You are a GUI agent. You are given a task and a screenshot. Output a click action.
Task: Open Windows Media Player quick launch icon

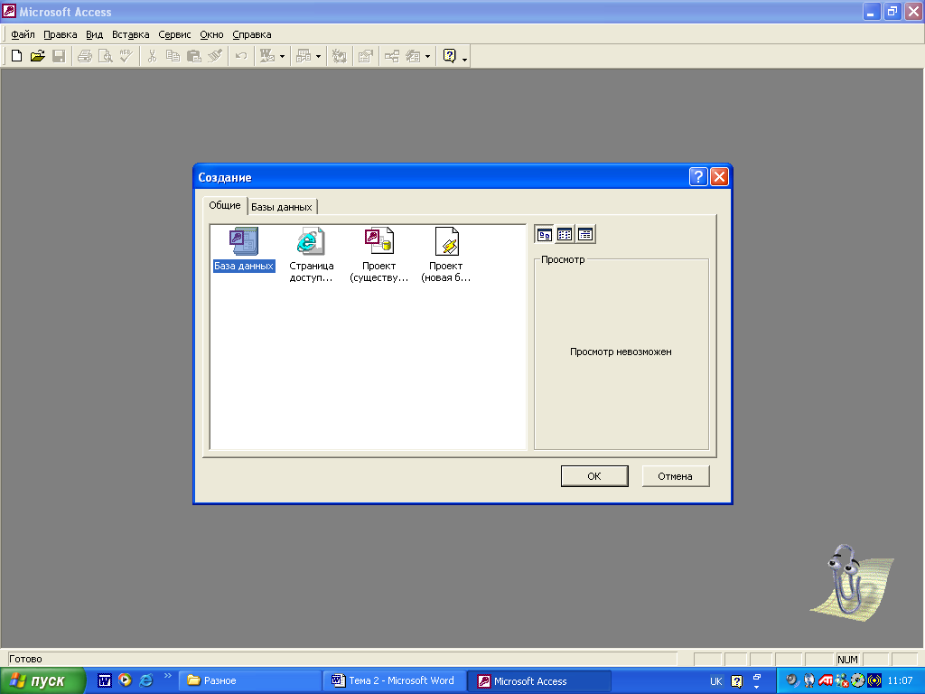pos(125,680)
